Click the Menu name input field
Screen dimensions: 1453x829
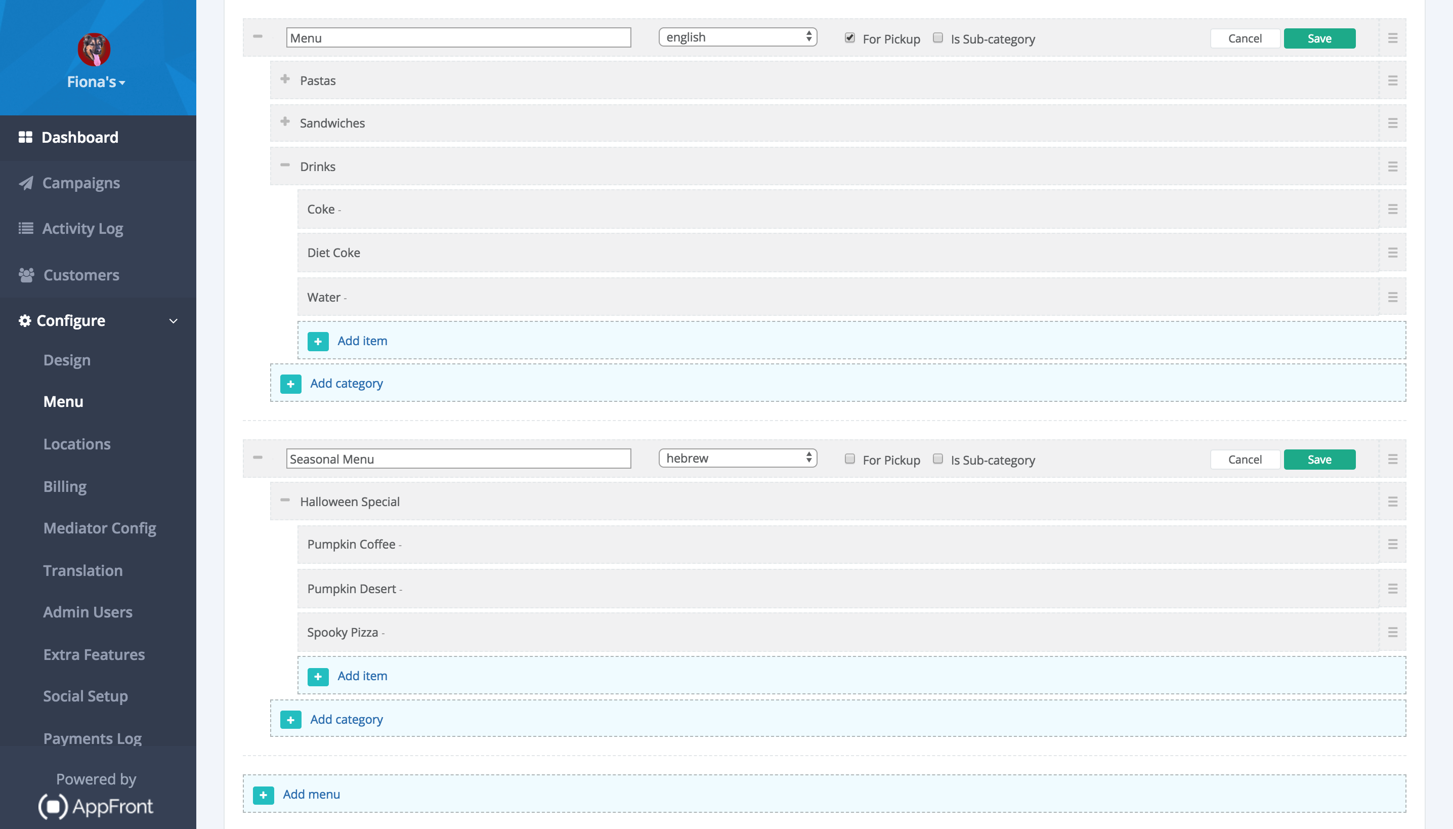click(458, 38)
